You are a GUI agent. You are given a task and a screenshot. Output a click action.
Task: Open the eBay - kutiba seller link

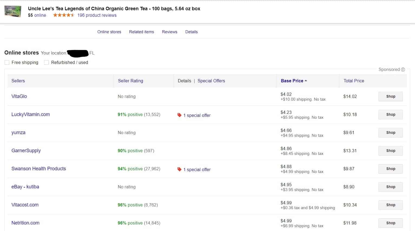click(25, 187)
